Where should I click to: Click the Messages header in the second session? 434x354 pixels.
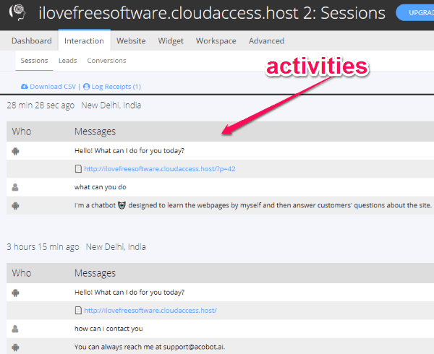(95, 273)
